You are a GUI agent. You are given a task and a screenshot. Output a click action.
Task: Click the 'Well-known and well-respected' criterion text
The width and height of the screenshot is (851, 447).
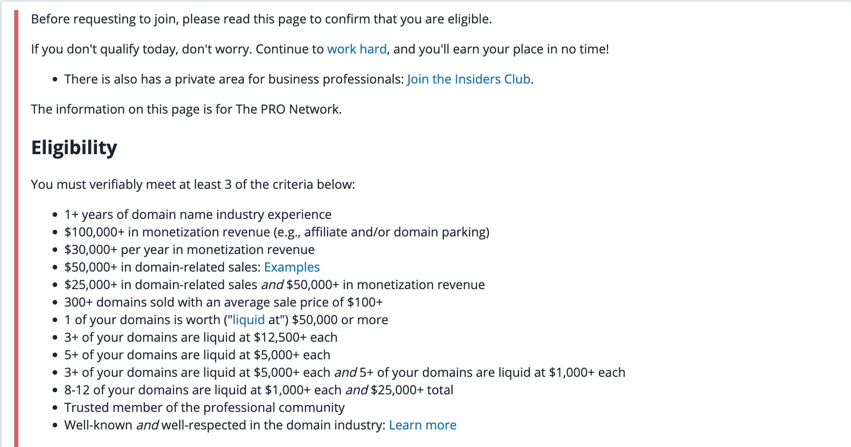pos(225,425)
